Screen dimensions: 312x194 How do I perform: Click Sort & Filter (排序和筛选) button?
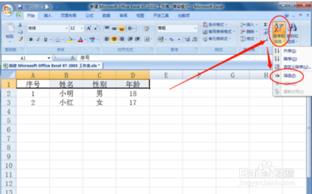click(279, 33)
